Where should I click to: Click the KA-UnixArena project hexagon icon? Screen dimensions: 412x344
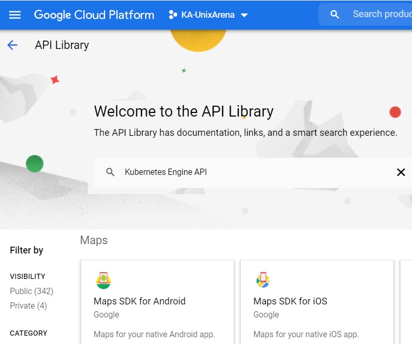pos(173,15)
